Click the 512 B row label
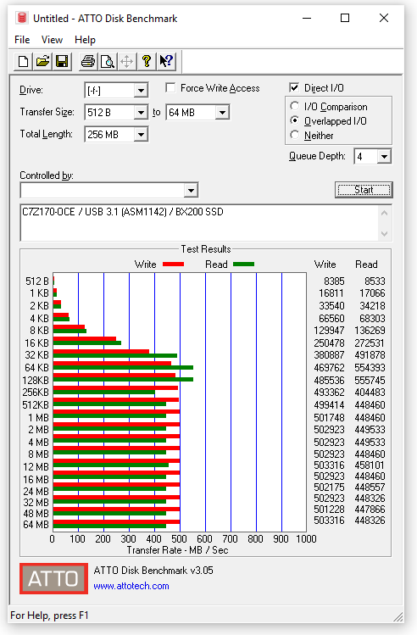 [36, 281]
